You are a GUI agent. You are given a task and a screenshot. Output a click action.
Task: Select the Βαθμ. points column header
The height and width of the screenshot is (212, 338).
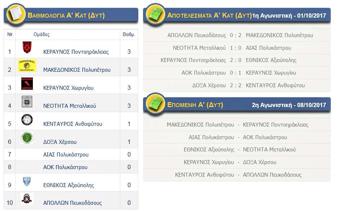coord(129,35)
